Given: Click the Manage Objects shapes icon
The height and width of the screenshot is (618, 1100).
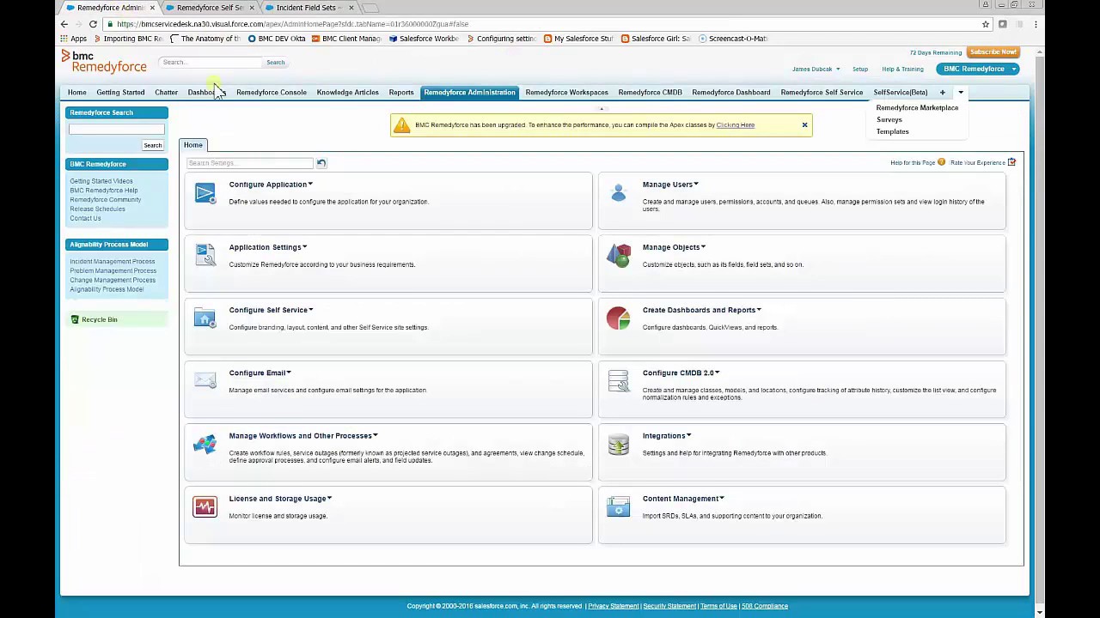Looking at the screenshot, I should pyautogui.click(x=618, y=255).
